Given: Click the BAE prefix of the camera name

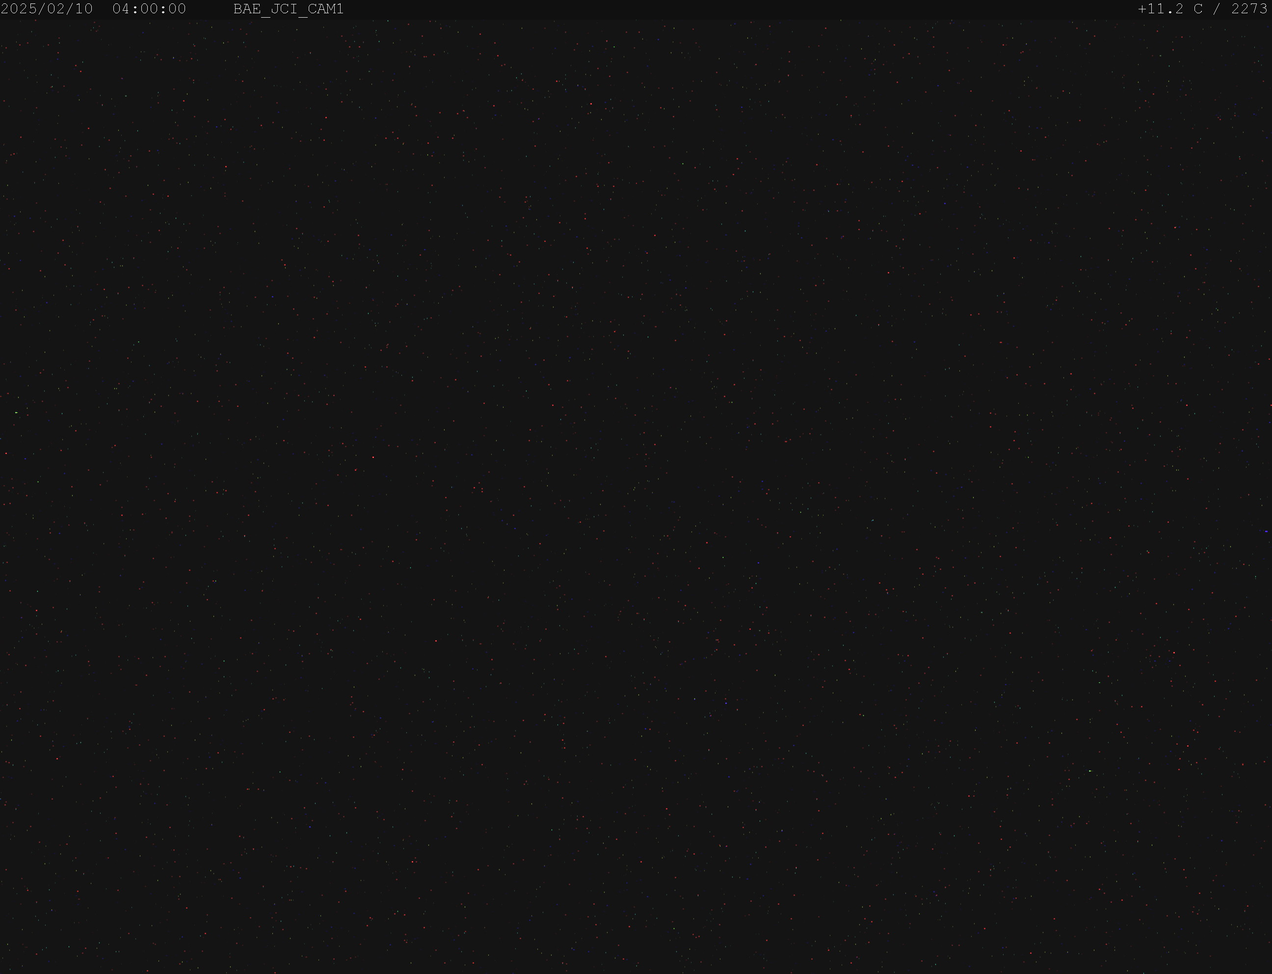Looking at the screenshot, I should coord(247,9).
